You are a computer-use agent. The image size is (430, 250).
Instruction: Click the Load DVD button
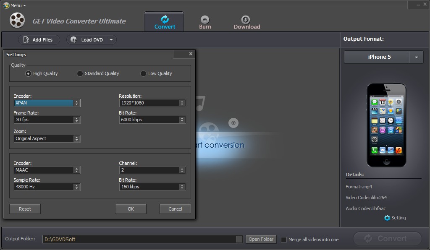pyautogui.click(x=87, y=40)
